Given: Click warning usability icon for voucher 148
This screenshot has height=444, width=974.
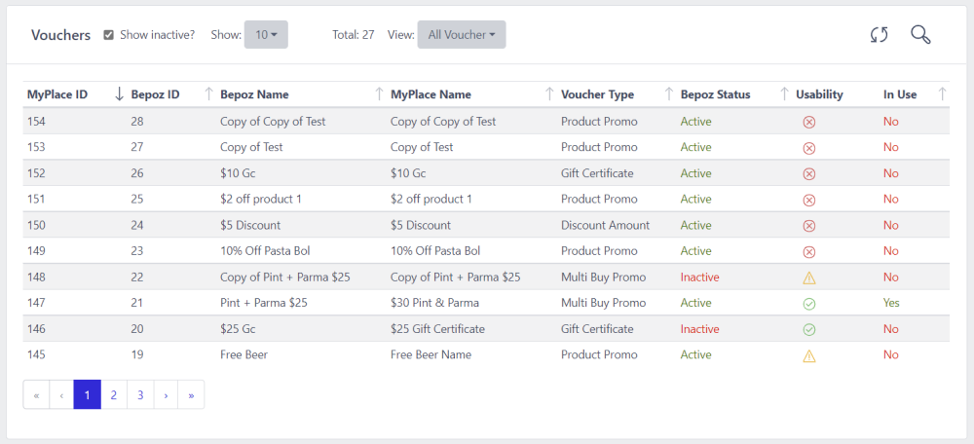Looking at the screenshot, I should 808,277.
